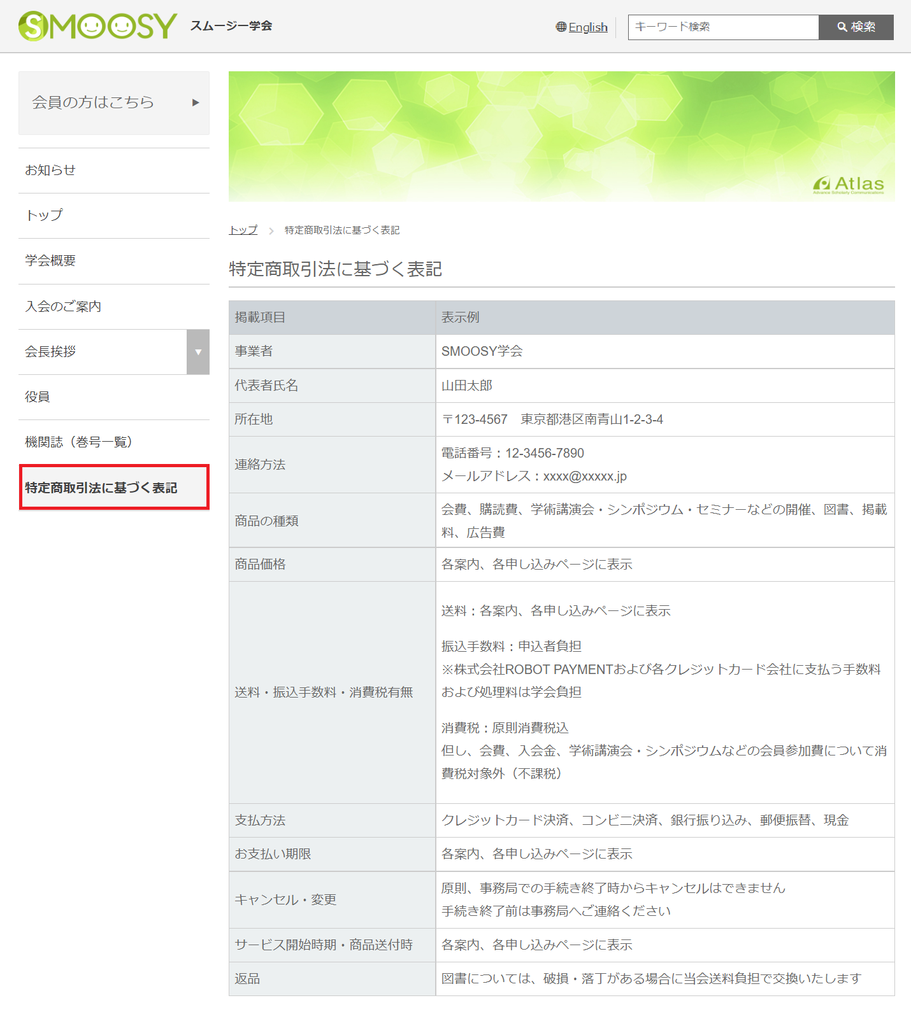This screenshot has width=911, height=1012.
Task: Navigate to 役員 in the sidebar
Action: (x=38, y=397)
